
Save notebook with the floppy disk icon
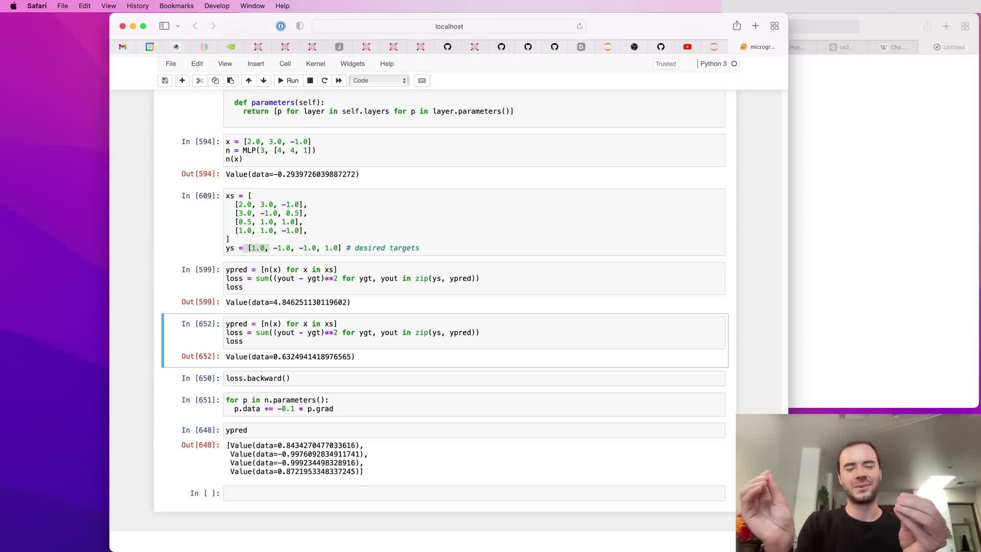pos(165,80)
